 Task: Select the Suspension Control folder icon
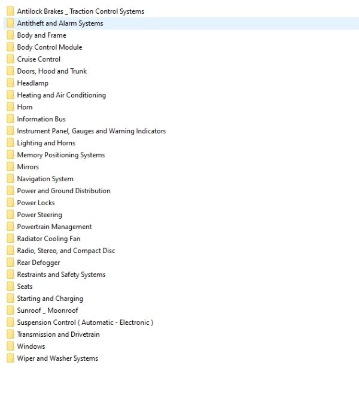[x=10, y=322]
